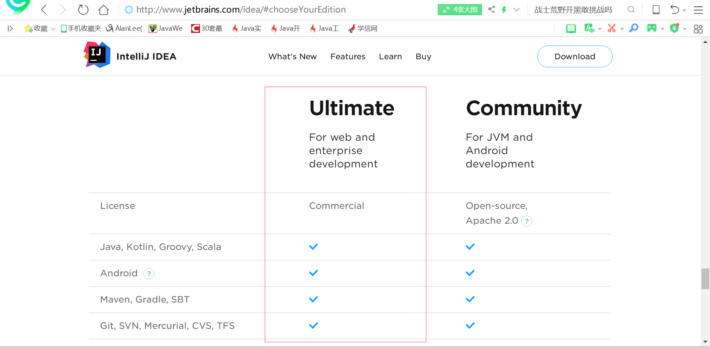Screen dimensions: 710x347
Task: Open the AlanLee bookmark
Action: click(124, 29)
